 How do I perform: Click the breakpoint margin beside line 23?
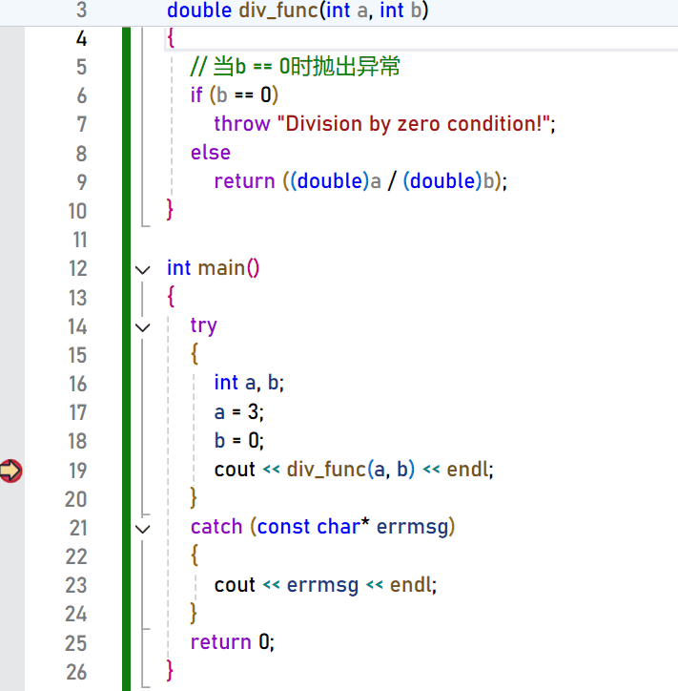pyautogui.click(x=11, y=585)
